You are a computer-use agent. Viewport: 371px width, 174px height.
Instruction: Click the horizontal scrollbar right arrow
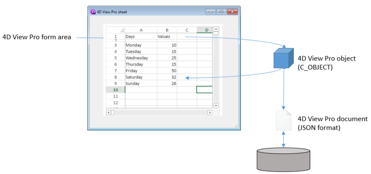[x=210, y=113]
